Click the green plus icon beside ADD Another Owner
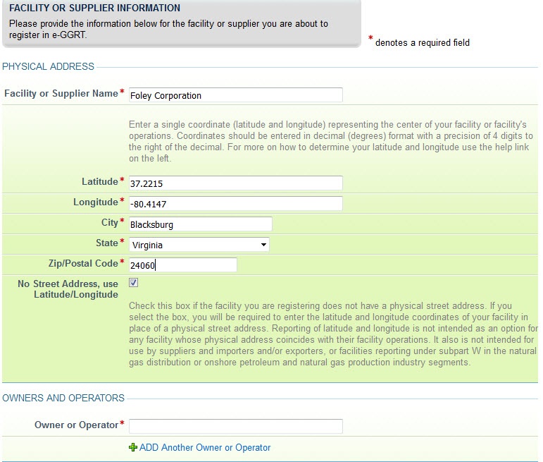The image size is (543, 462). pyautogui.click(x=132, y=447)
